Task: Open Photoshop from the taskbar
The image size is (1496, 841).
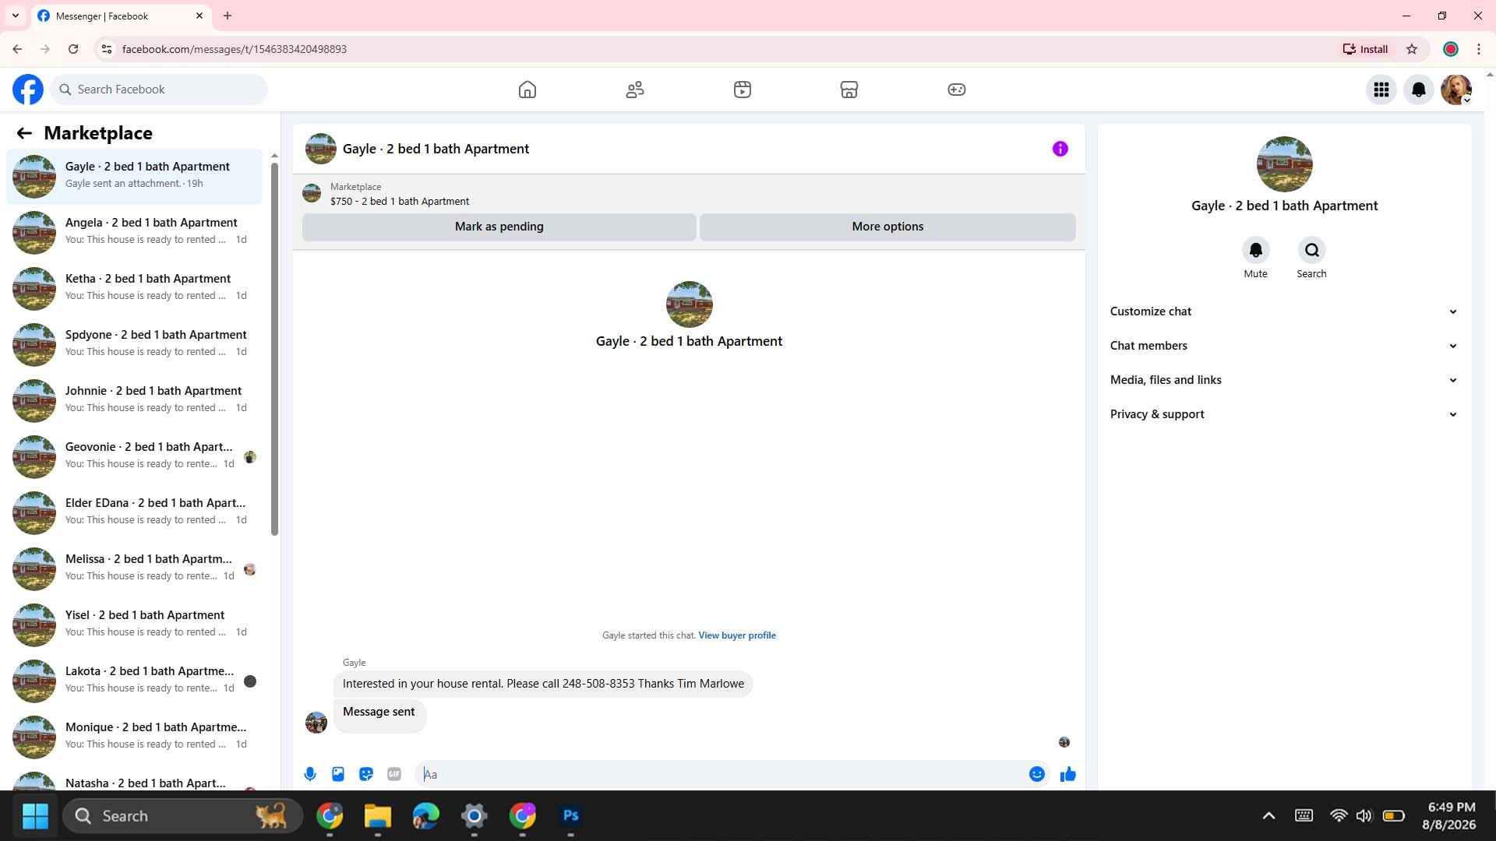Action: tap(570, 815)
